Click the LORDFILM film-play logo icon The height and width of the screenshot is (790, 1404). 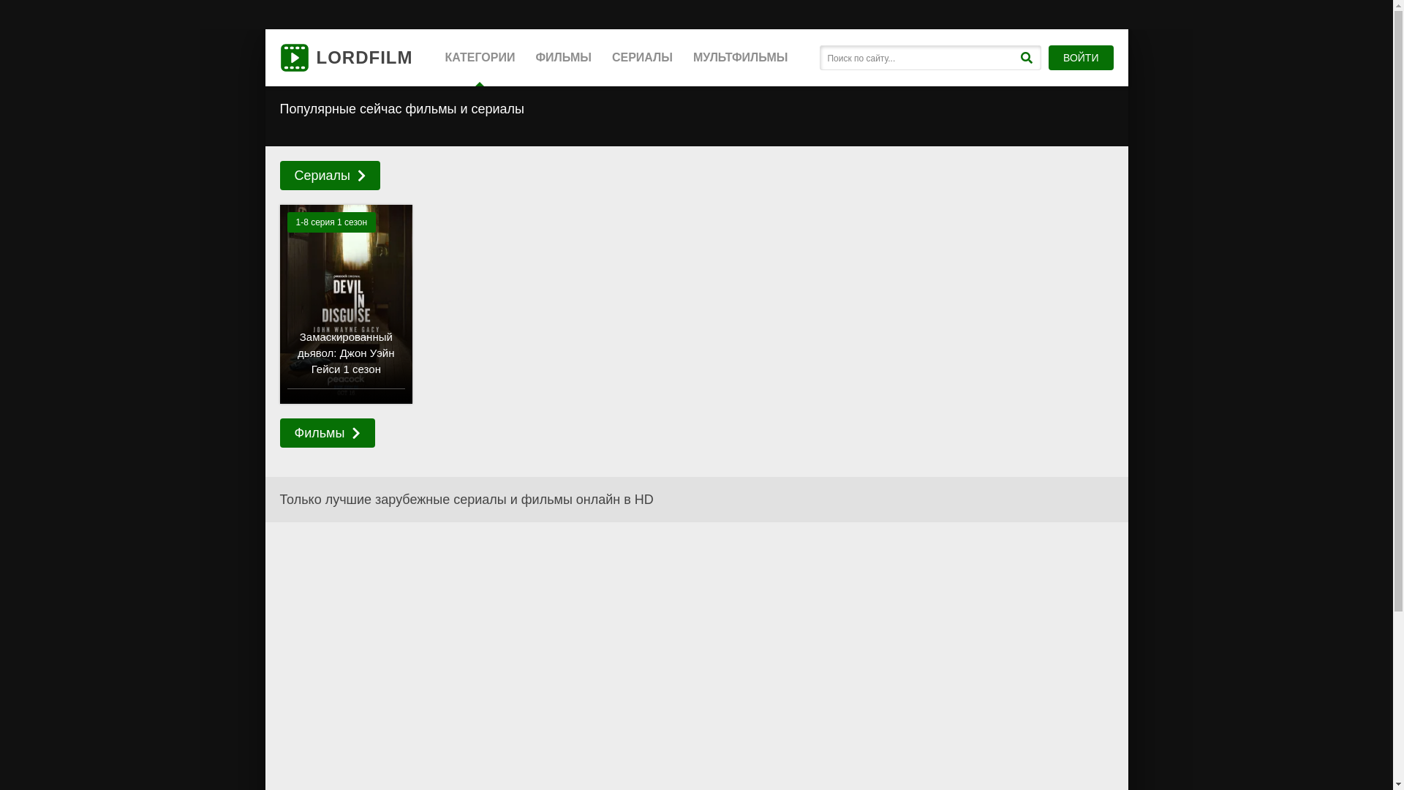294,58
